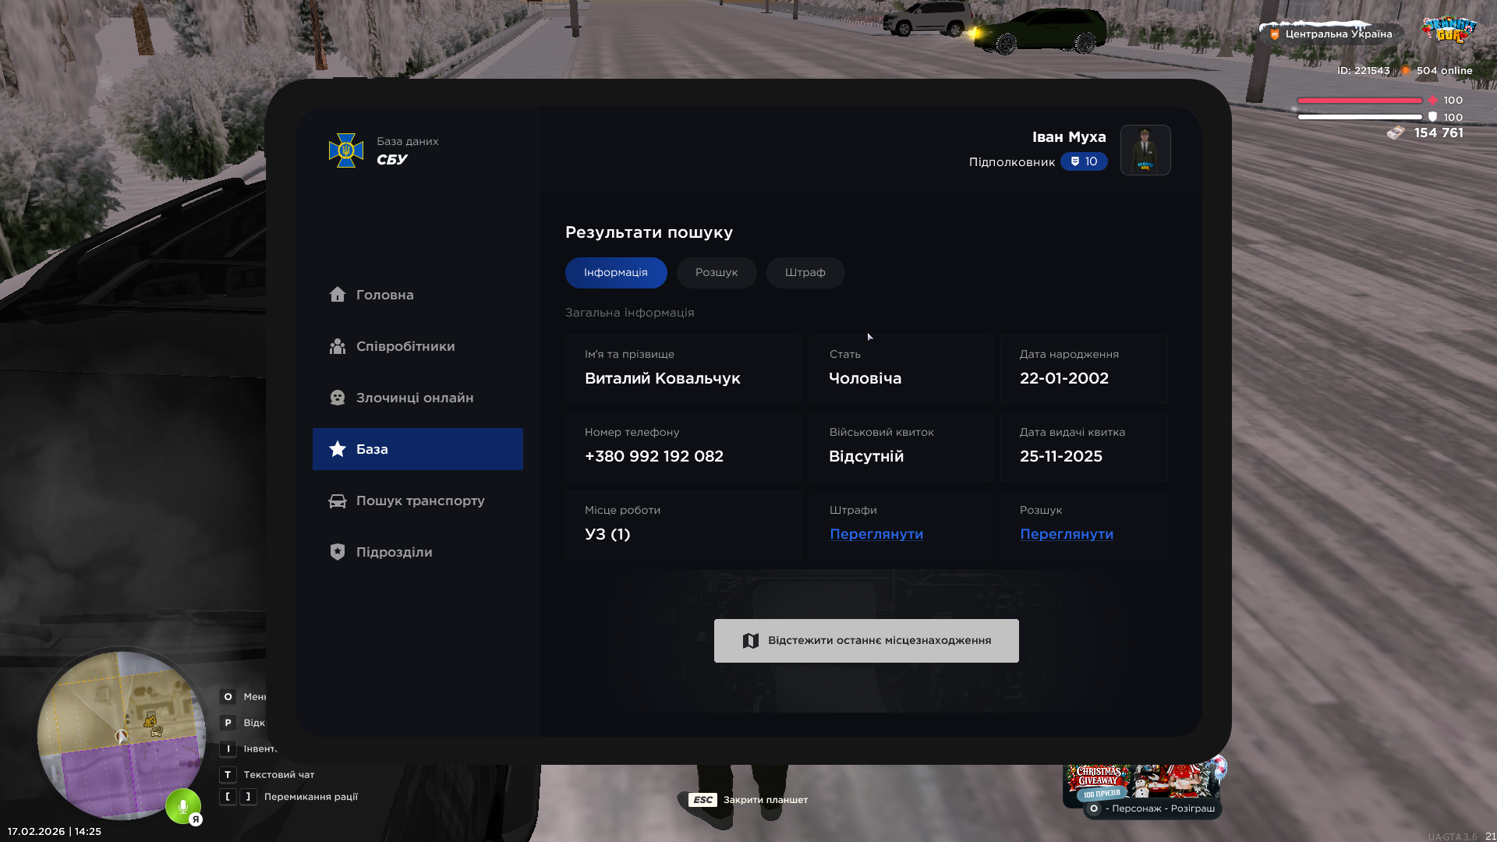Screen dimensions: 1497x842
Task: Click the criminal face icon beside Злочинці онлайн
Action: (337, 398)
